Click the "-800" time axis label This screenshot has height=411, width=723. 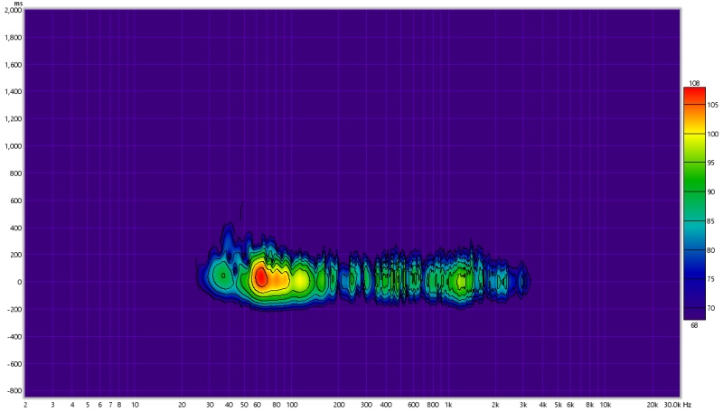pos(15,391)
